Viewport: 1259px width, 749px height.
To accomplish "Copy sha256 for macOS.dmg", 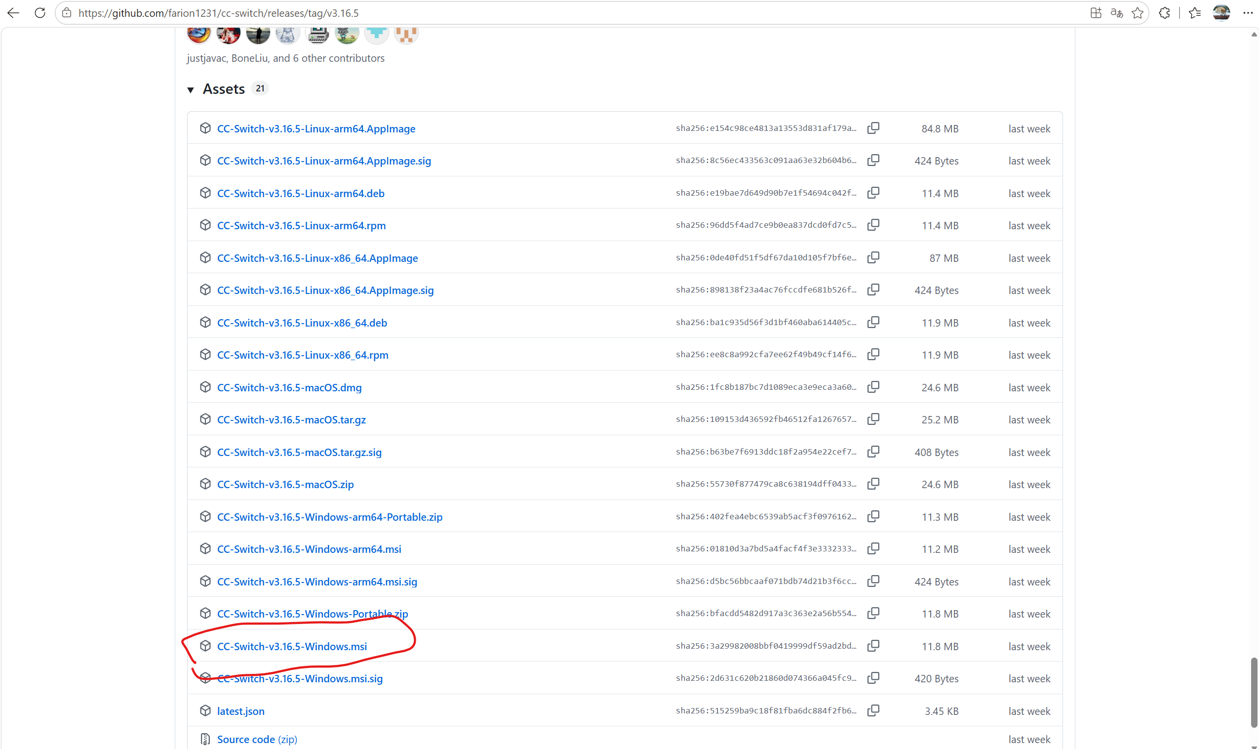I will [873, 387].
